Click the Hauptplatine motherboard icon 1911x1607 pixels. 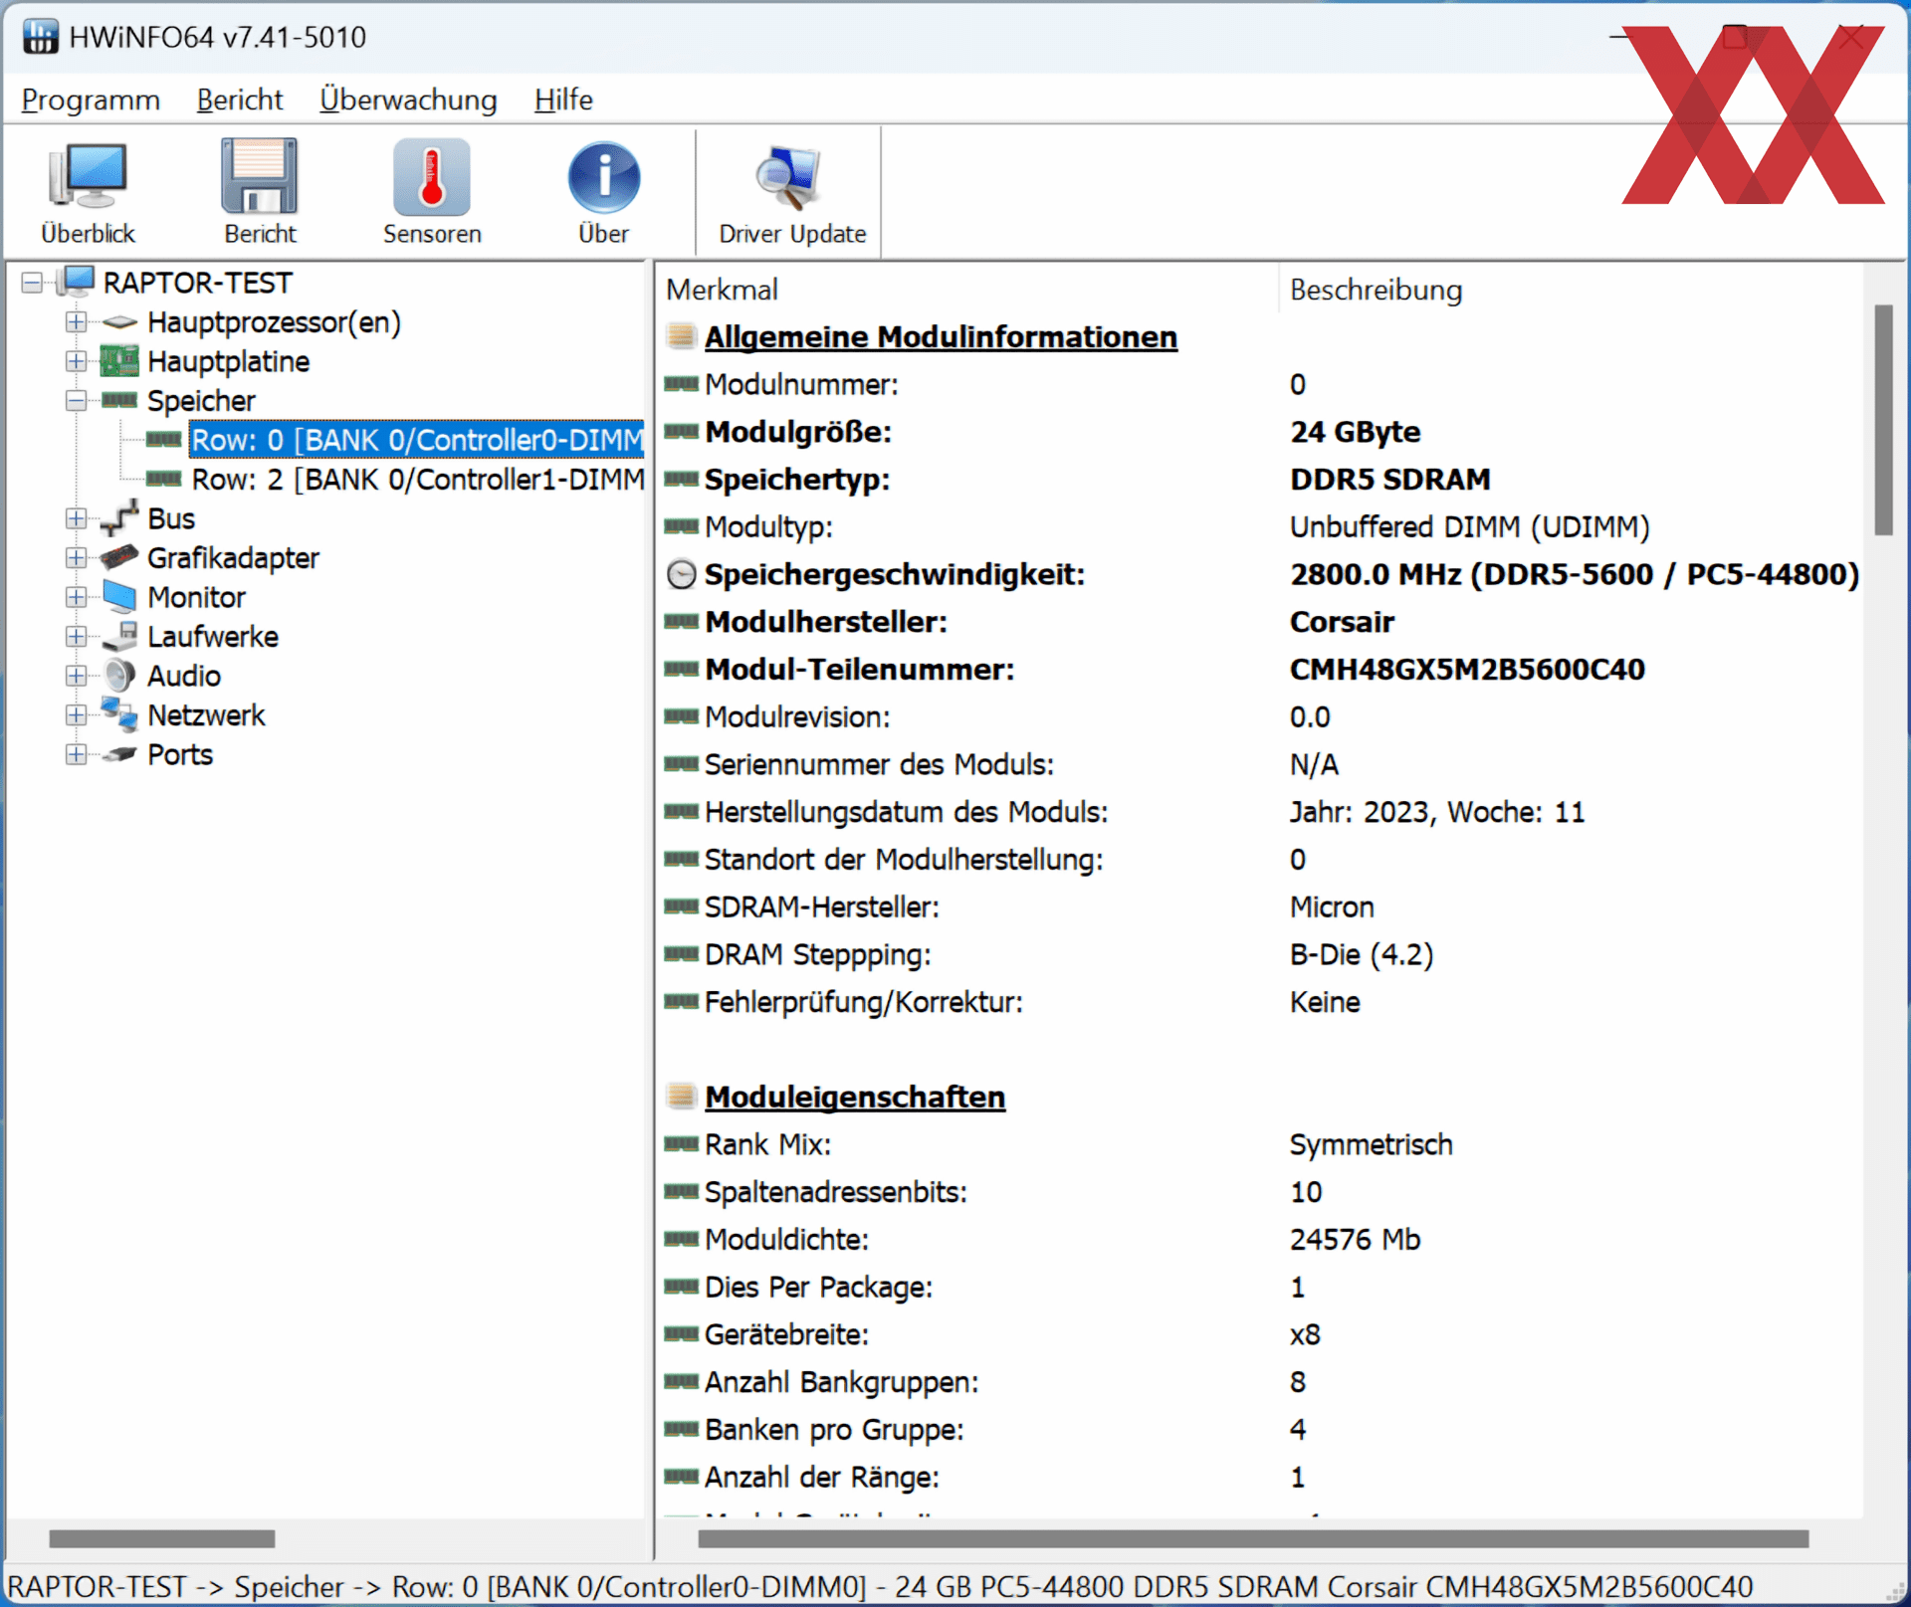coord(119,361)
